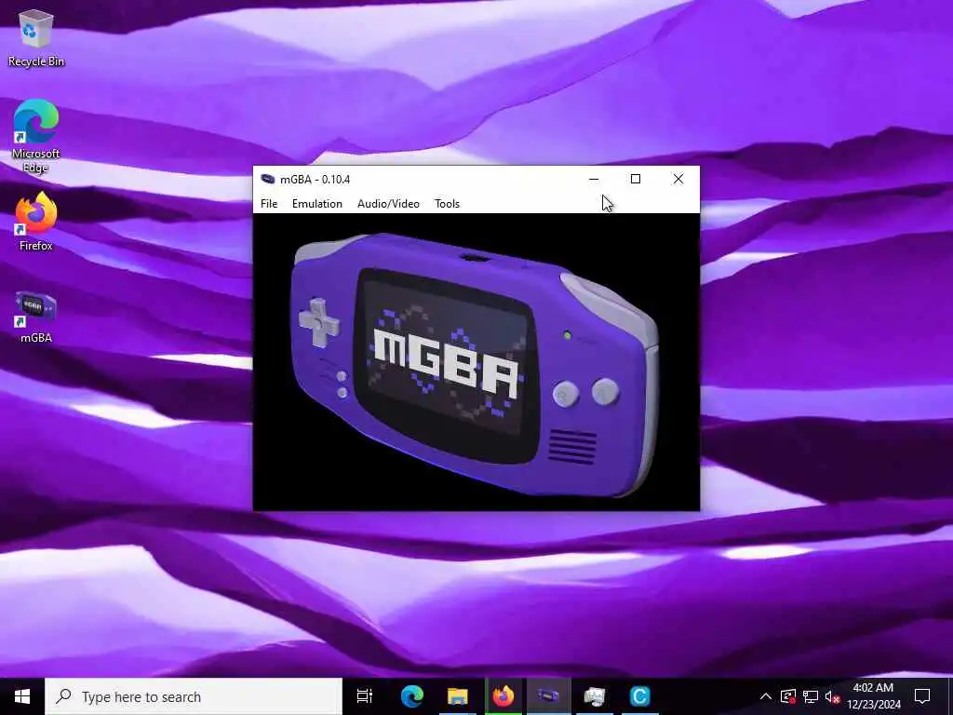This screenshot has width=953, height=715.
Task: Open the Emulation menu
Action: 316,204
